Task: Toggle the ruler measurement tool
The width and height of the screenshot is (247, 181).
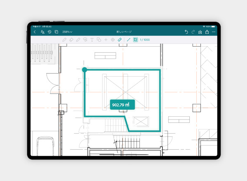Action: coord(119,40)
